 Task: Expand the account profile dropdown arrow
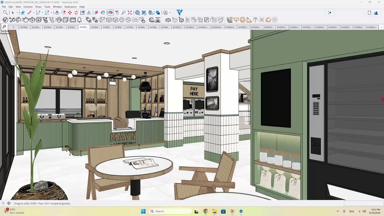[x=170, y=13]
